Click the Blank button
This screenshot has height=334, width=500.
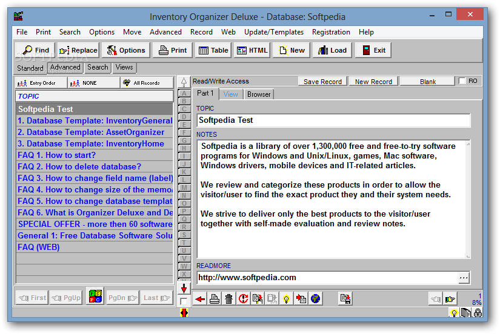[427, 82]
